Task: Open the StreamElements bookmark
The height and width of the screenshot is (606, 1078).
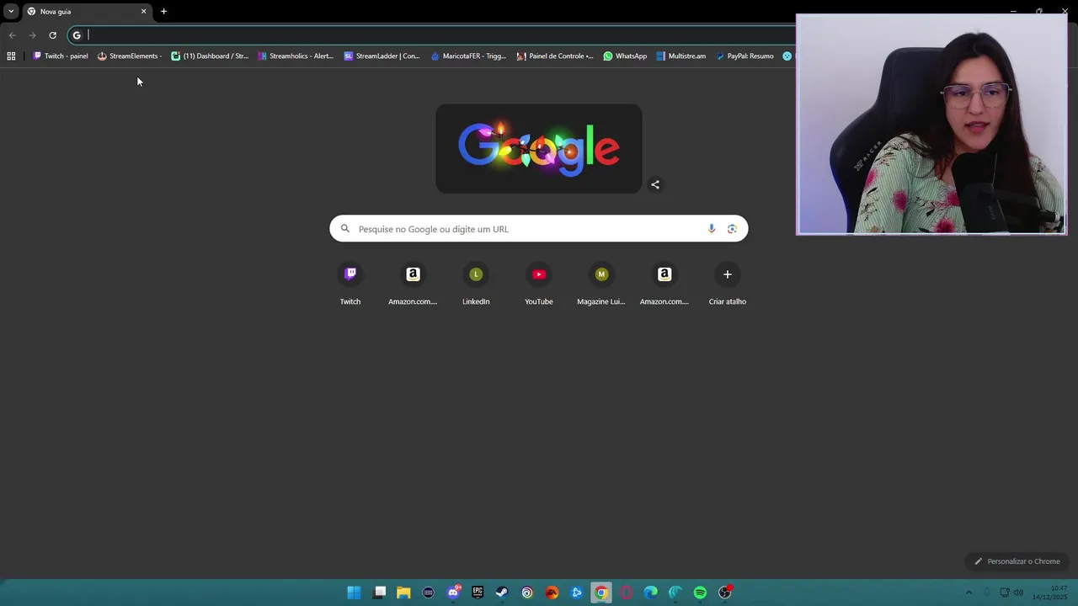Action: (x=130, y=56)
